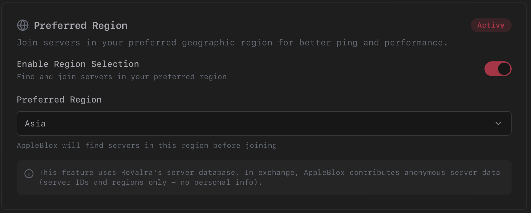Select the Preferred Region section heading
The image size is (531, 213).
pyautogui.click(x=81, y=25)
